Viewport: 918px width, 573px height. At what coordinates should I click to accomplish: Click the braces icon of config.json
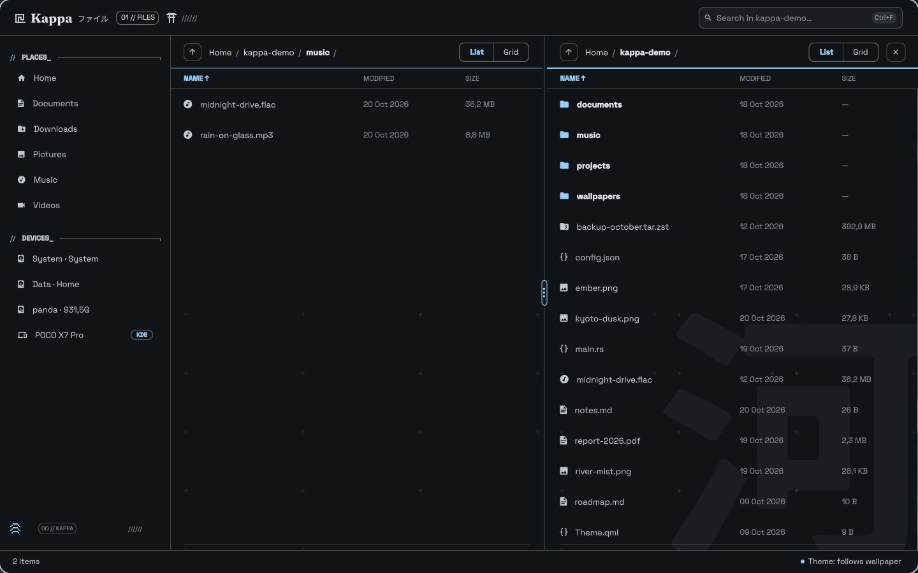(564, 257)
